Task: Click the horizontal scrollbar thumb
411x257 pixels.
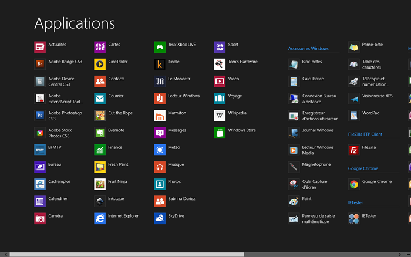Action: (x=126, y=254)
